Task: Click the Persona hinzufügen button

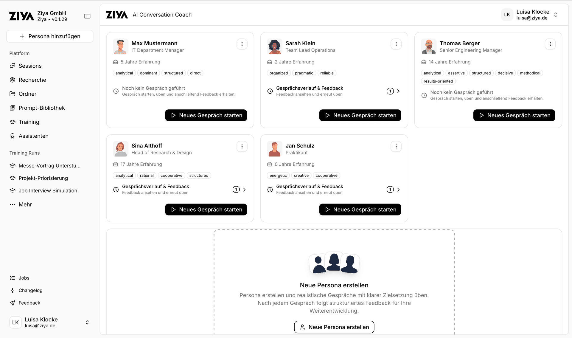Action: pyautogui.click(x=50, y=36)
